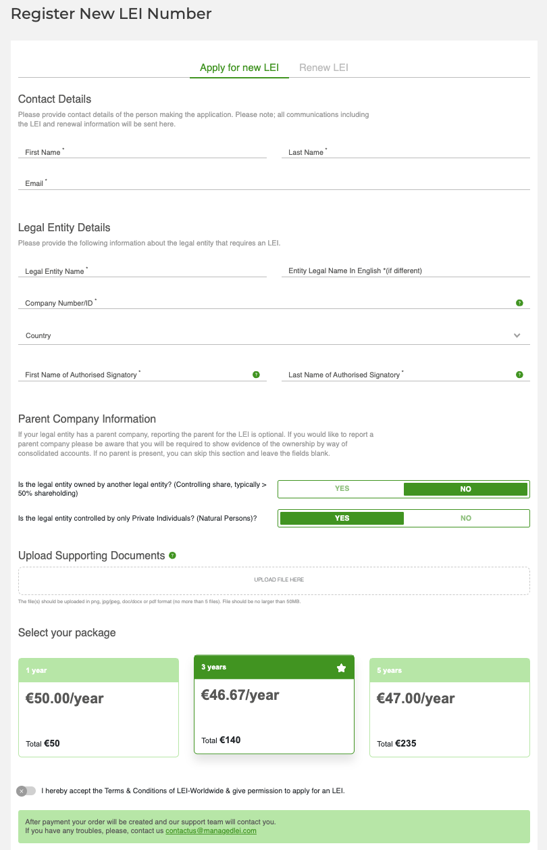The image size is (547, 850).
Task: Switch to the Renew LEI tab
Action: point(323,68)
